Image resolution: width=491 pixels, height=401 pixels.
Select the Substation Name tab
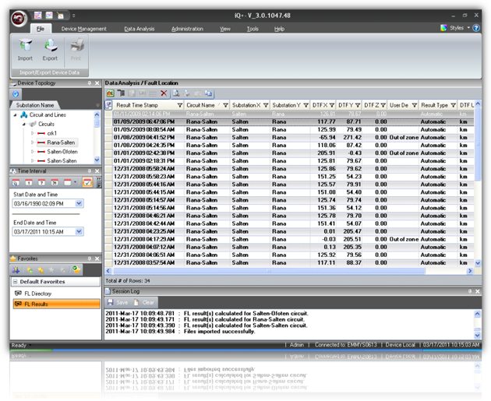(x=35, y=105)
